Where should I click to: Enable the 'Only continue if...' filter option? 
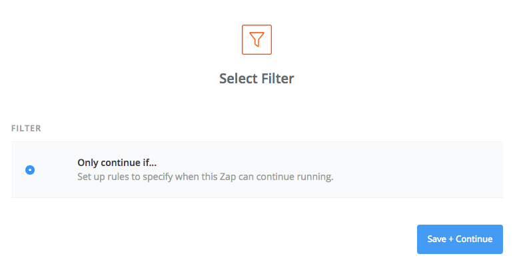[30, 170]
